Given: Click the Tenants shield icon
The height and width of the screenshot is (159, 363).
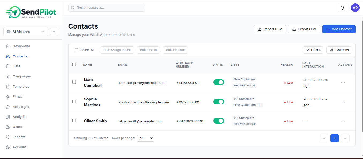Looking at the screenshot, I should click(8, 137).
